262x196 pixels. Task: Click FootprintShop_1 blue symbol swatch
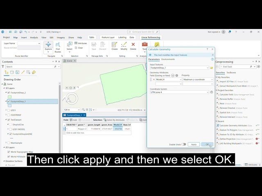10,106
